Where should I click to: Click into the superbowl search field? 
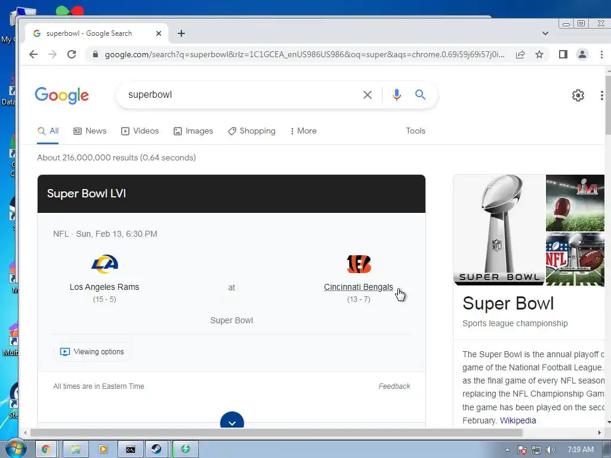click(x=242, y=95)
